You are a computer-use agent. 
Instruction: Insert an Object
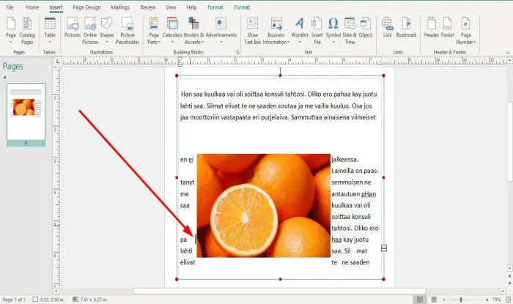point(366,27)
